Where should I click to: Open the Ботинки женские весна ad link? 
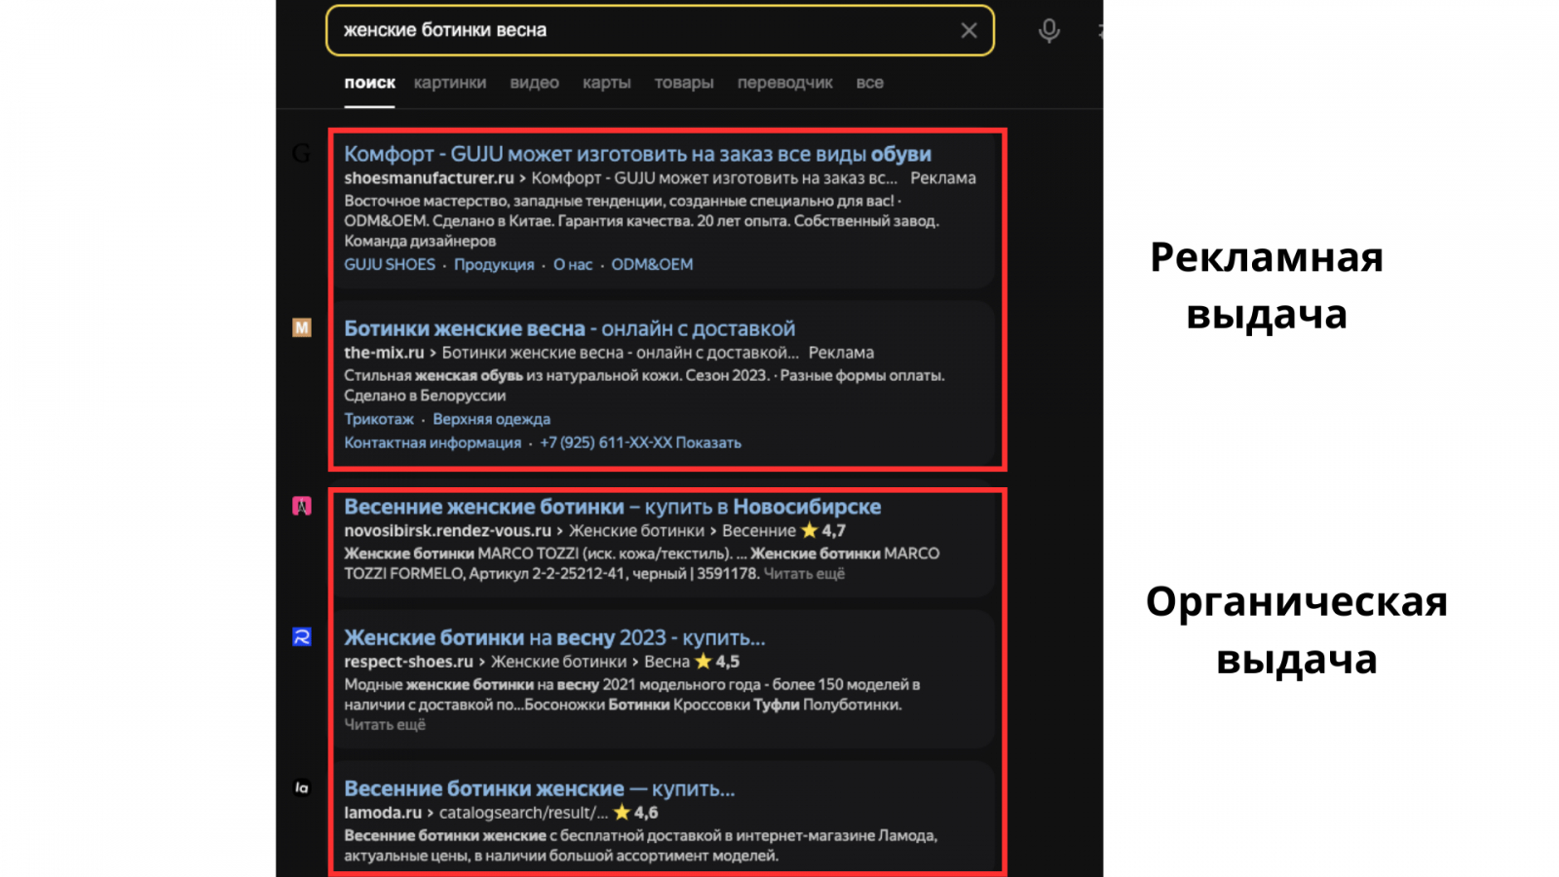pyautogui.click(x=569, y=328)
